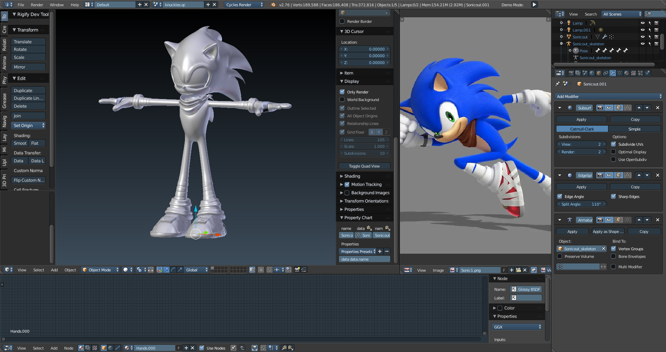This screenshot has height=352, width=666.
Task: Click the pin icon beside Sonicout.001
Action: 557,84
